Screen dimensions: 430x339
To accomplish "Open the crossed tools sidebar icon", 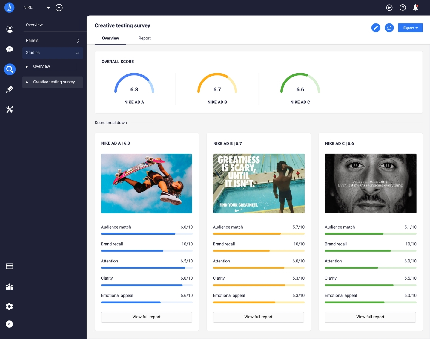I will click(10, 109).
